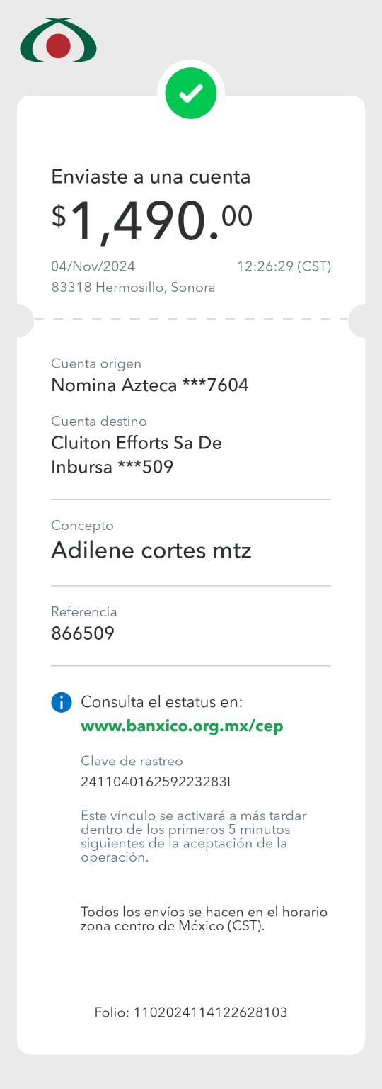This screenshot has width=382, height=1089.
Task: Click the 'Consulta el estatus en:' text
Action: [x=162, y=702]
